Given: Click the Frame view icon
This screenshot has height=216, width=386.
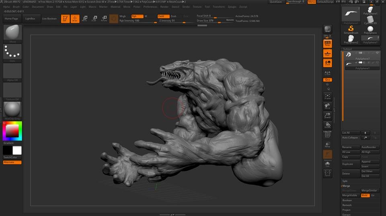Looking at the screenshot, I should click(x=328, y=97).
